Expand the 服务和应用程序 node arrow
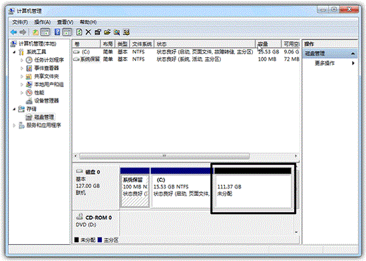This screenshot has height=261, width=366. click(x=14, y=125)
